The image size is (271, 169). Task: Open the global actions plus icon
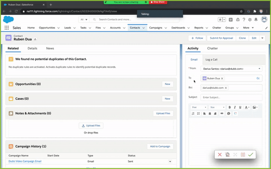(x=230, y=20)
